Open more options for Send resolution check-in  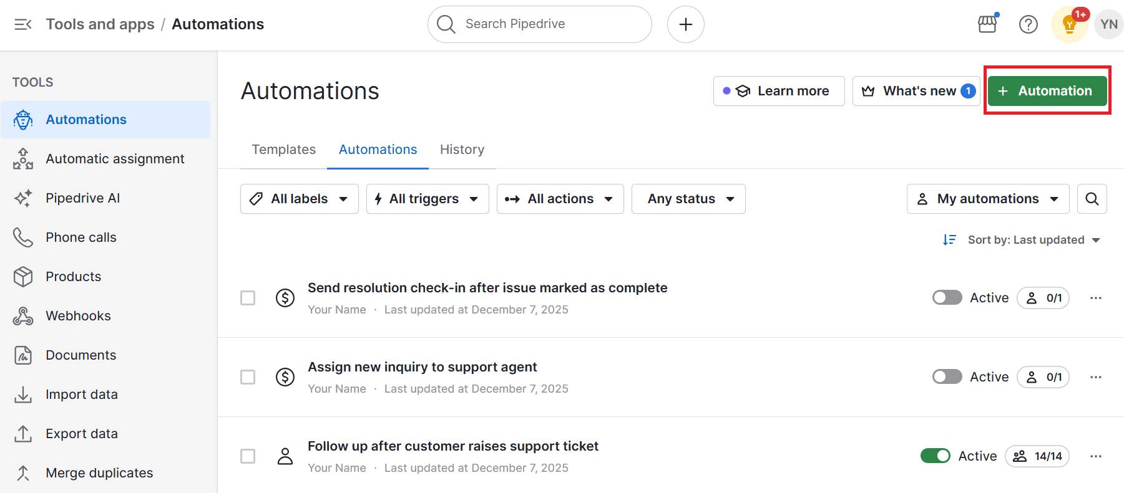pos(1096,298)
